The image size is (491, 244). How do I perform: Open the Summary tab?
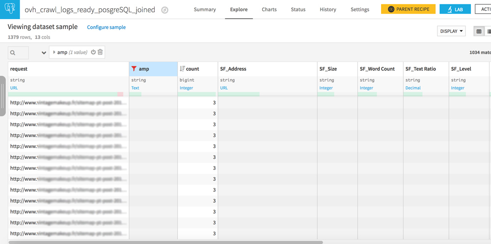[205, 9]
